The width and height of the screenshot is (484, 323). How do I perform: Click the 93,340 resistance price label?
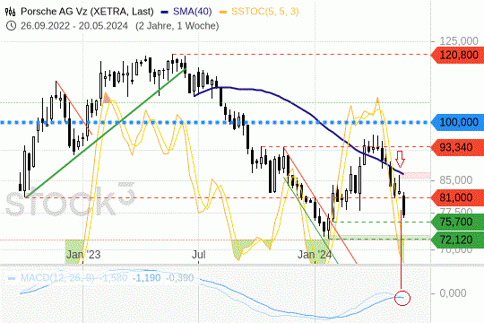[x=457, y=147]
